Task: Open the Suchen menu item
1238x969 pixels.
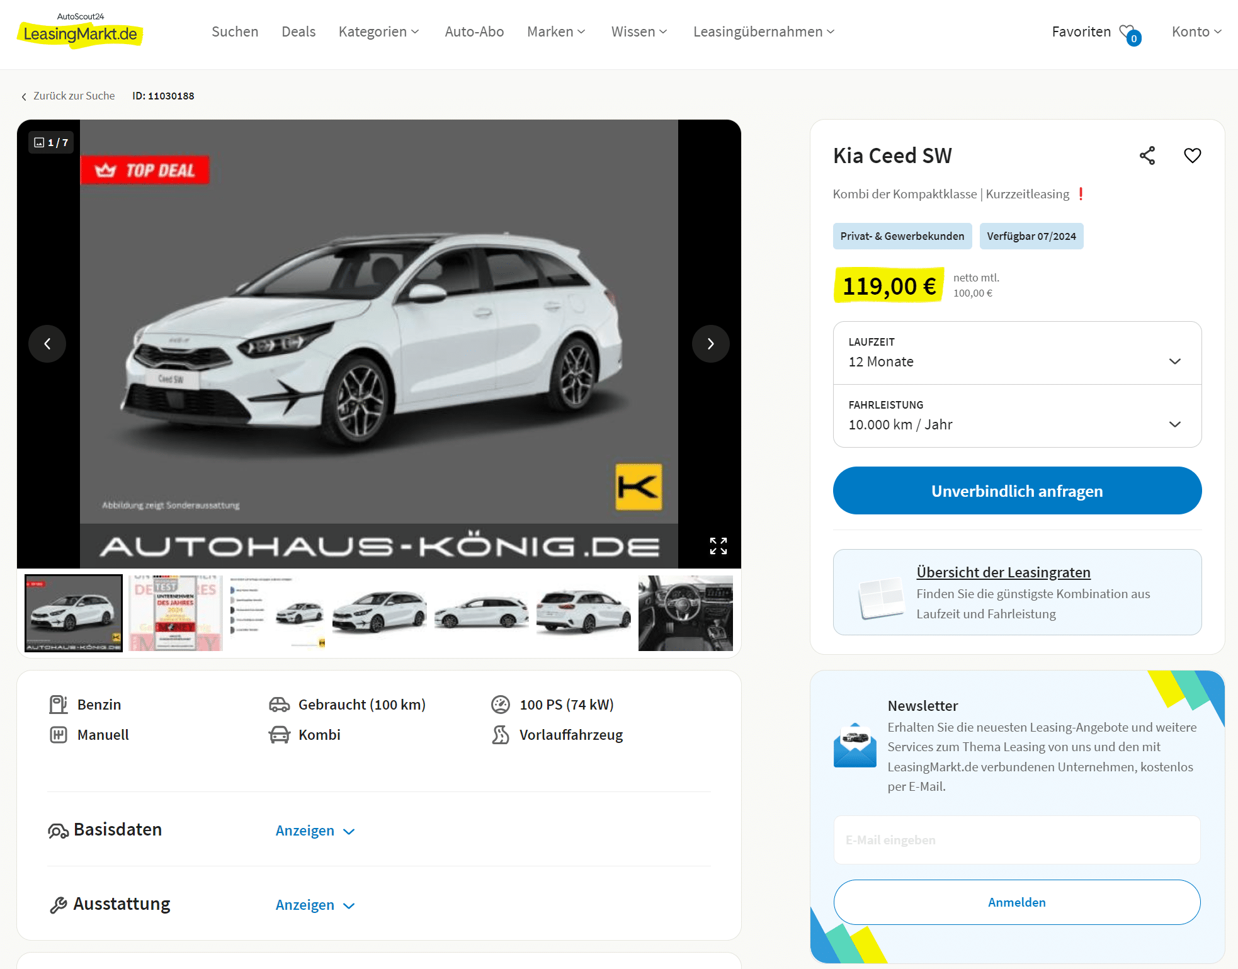Action: point(235,31)
